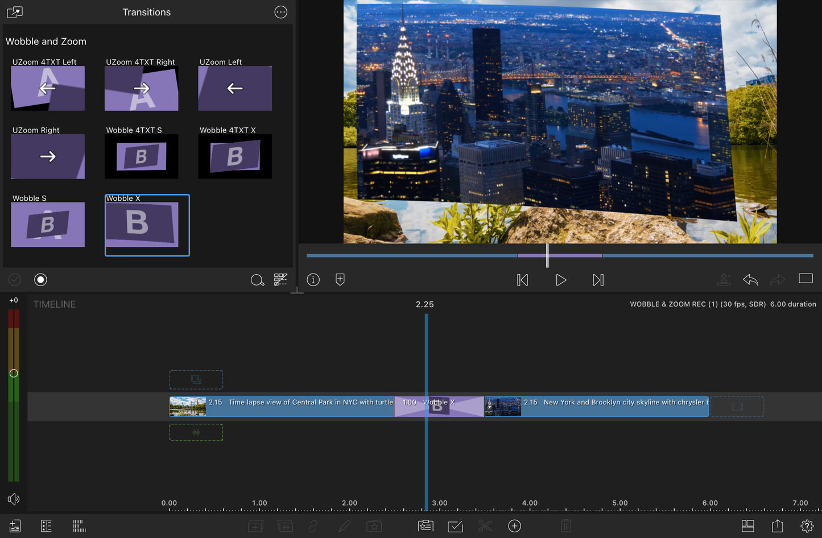The width and height of the screenshot is (822, 538).
Task: Open the clip information panel
Action: (x=313, y=279)
